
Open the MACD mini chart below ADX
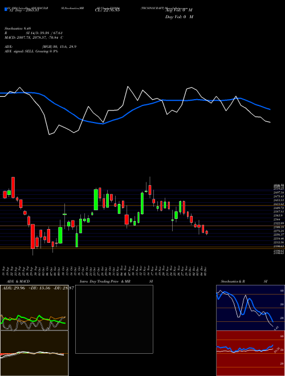click(34, 353)
